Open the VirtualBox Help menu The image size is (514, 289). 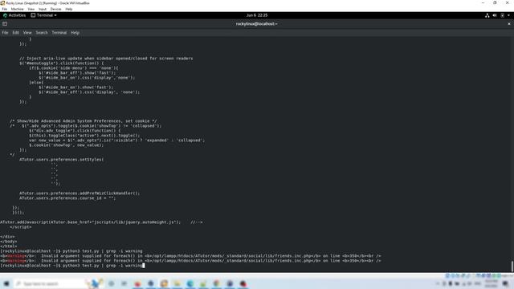tap(68, 9)
